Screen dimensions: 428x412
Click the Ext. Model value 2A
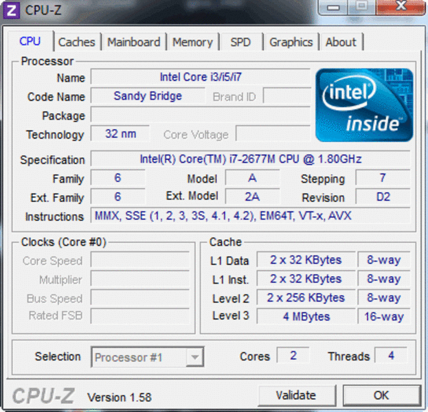(253, 196)
